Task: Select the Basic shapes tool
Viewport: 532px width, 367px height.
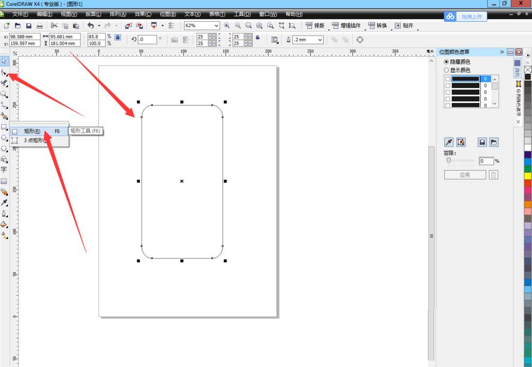Action: tap(4, 159)
